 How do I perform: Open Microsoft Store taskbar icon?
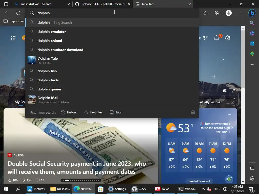click(100, 189)
